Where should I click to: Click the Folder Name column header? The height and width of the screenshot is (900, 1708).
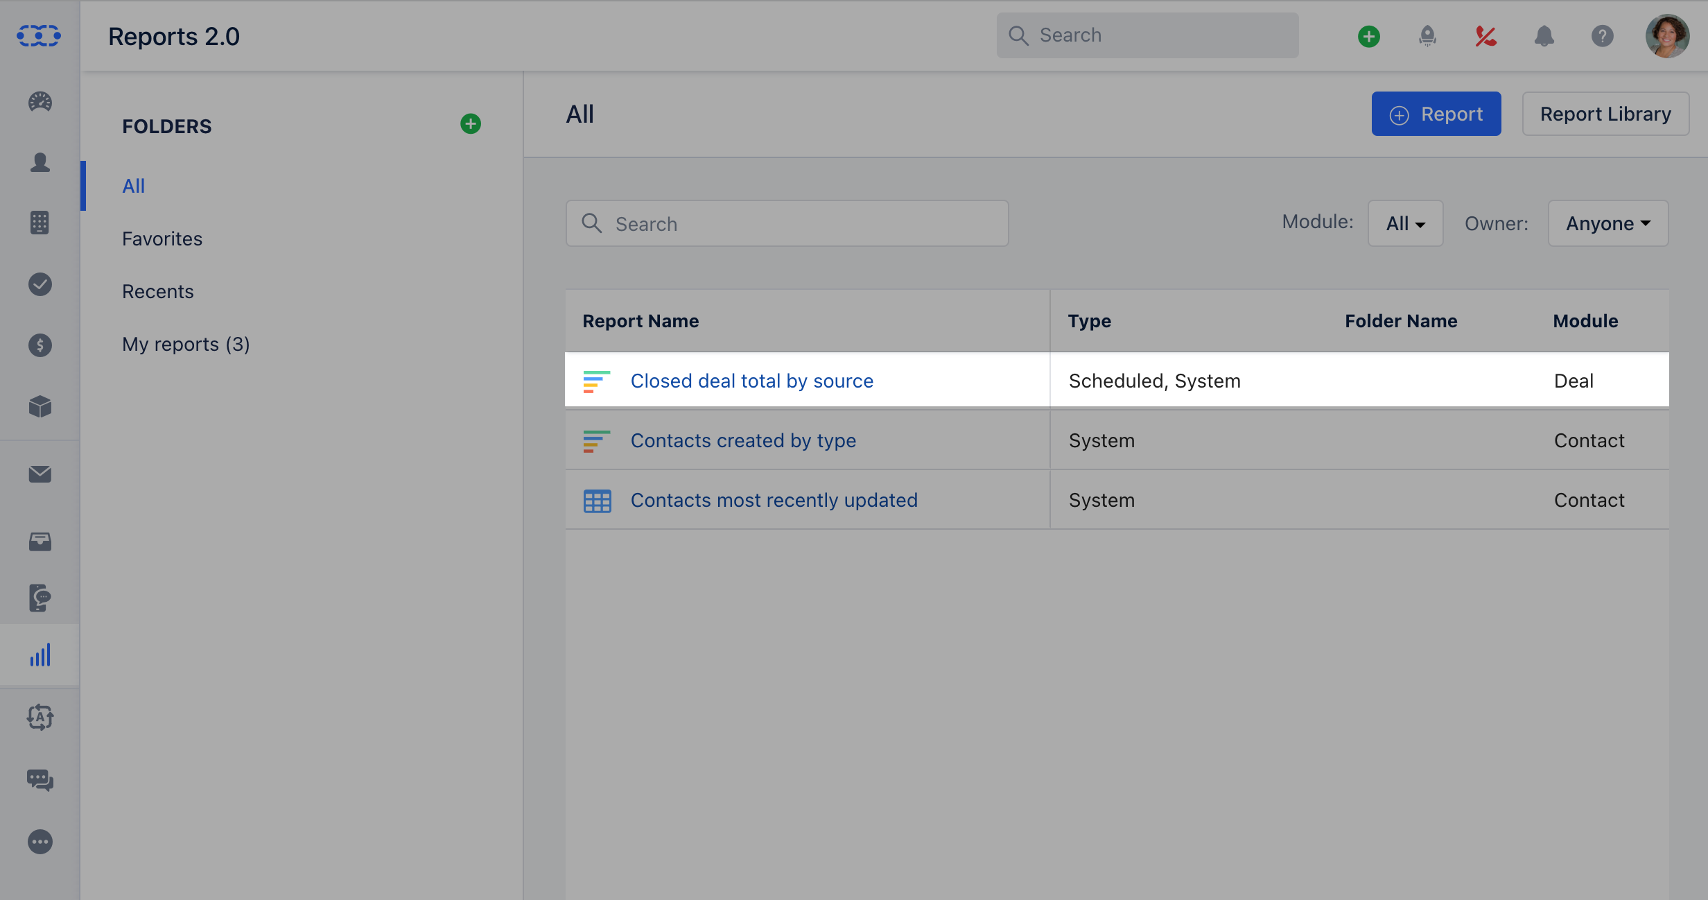(x=1401, y=320)
